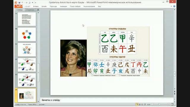
Task: Open the Рецензирование ribbon tab
Action: click(89, 7)
